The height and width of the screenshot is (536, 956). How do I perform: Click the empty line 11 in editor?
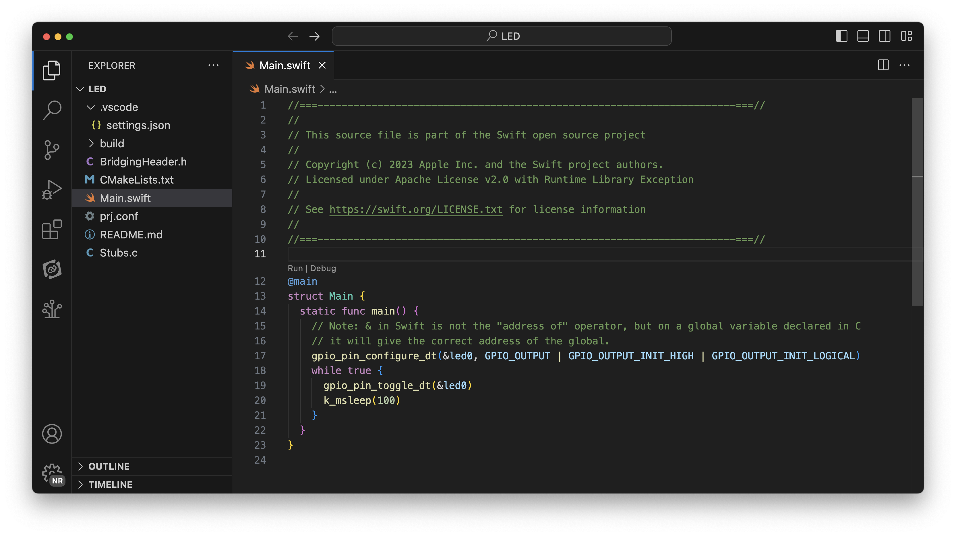(599, 254)
